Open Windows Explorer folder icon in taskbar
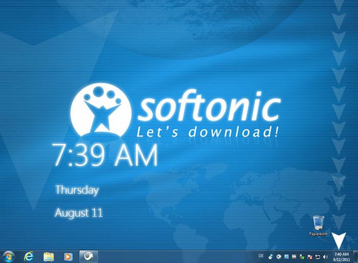This screenshot has width=358, height=263. pyautogui.click(x=49, y=257)
